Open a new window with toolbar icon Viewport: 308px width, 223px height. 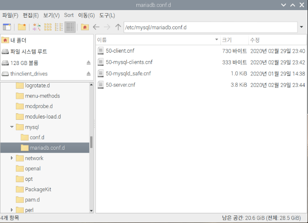[7, 27]
